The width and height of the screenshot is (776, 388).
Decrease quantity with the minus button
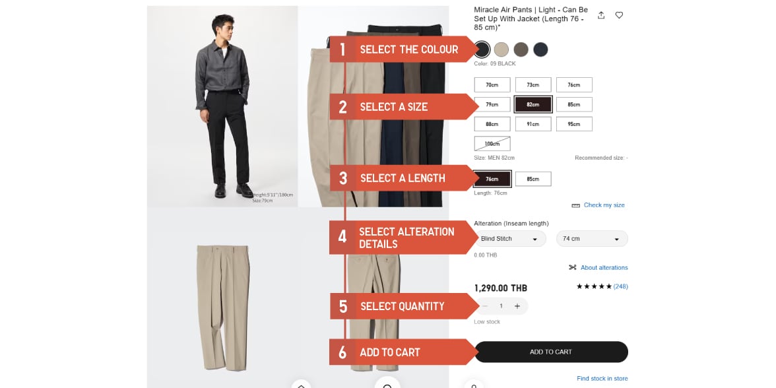[x=485, y=306]
